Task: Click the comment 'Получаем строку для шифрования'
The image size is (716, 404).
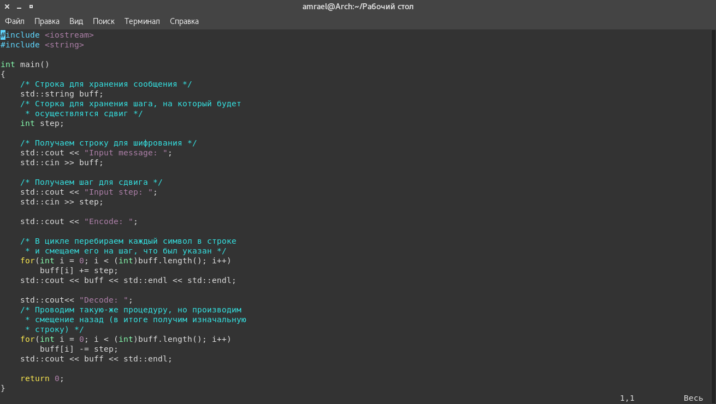Action: click(109, 143)
